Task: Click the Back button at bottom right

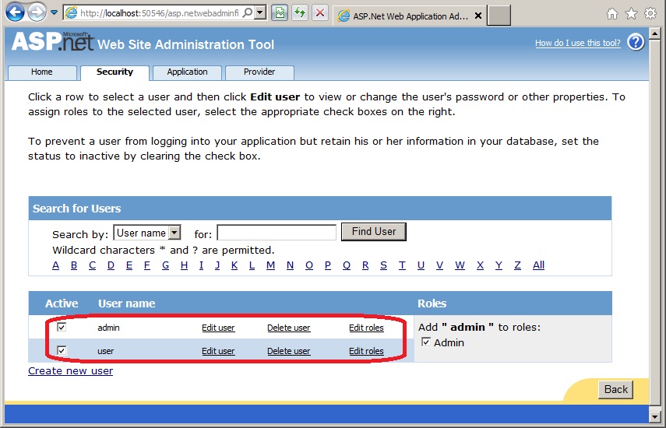Action: [x=616, y=389]
